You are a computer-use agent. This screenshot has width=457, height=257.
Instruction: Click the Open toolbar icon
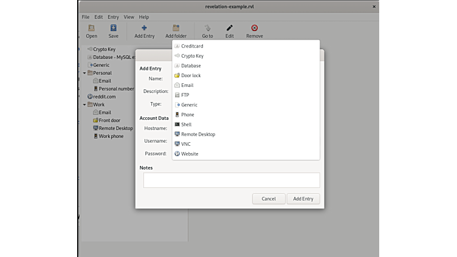pos(91,28)
